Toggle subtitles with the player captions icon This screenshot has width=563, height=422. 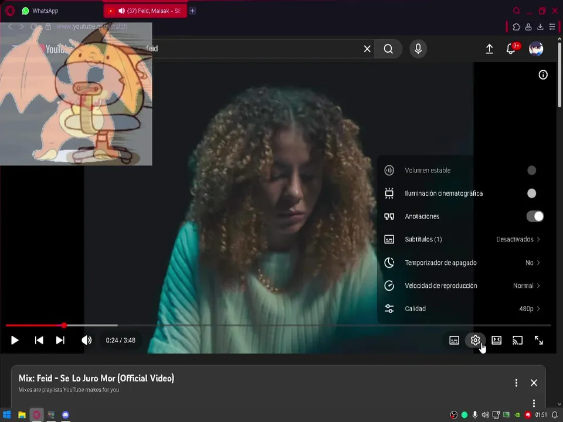tap(454, 340)
